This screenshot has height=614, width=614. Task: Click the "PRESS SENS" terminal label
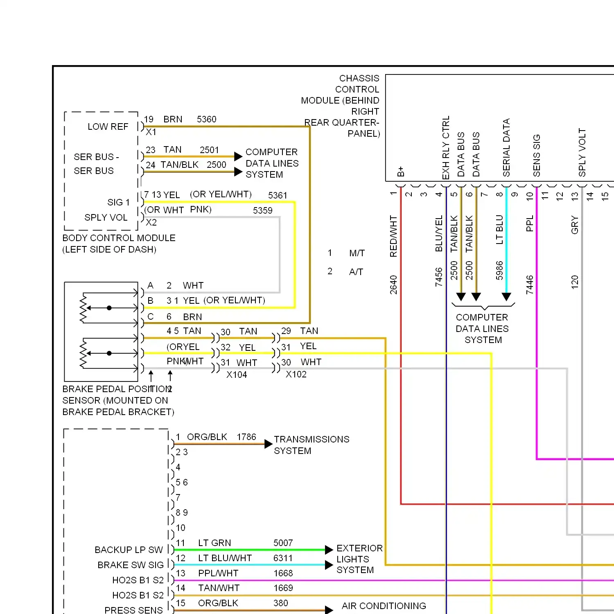(133, 610)
